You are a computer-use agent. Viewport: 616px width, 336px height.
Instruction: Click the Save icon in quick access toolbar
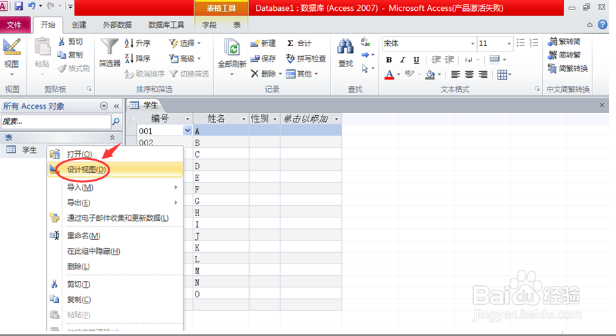18,6
